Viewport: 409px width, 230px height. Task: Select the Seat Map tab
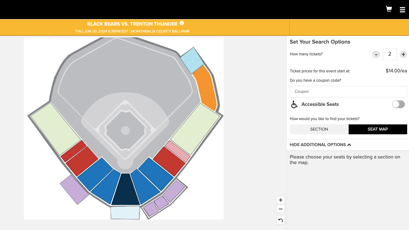click(x=378, y=129)
